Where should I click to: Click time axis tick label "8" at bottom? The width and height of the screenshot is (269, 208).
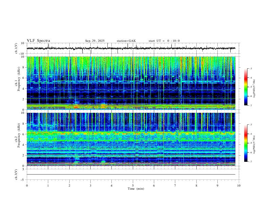point(196,186)
